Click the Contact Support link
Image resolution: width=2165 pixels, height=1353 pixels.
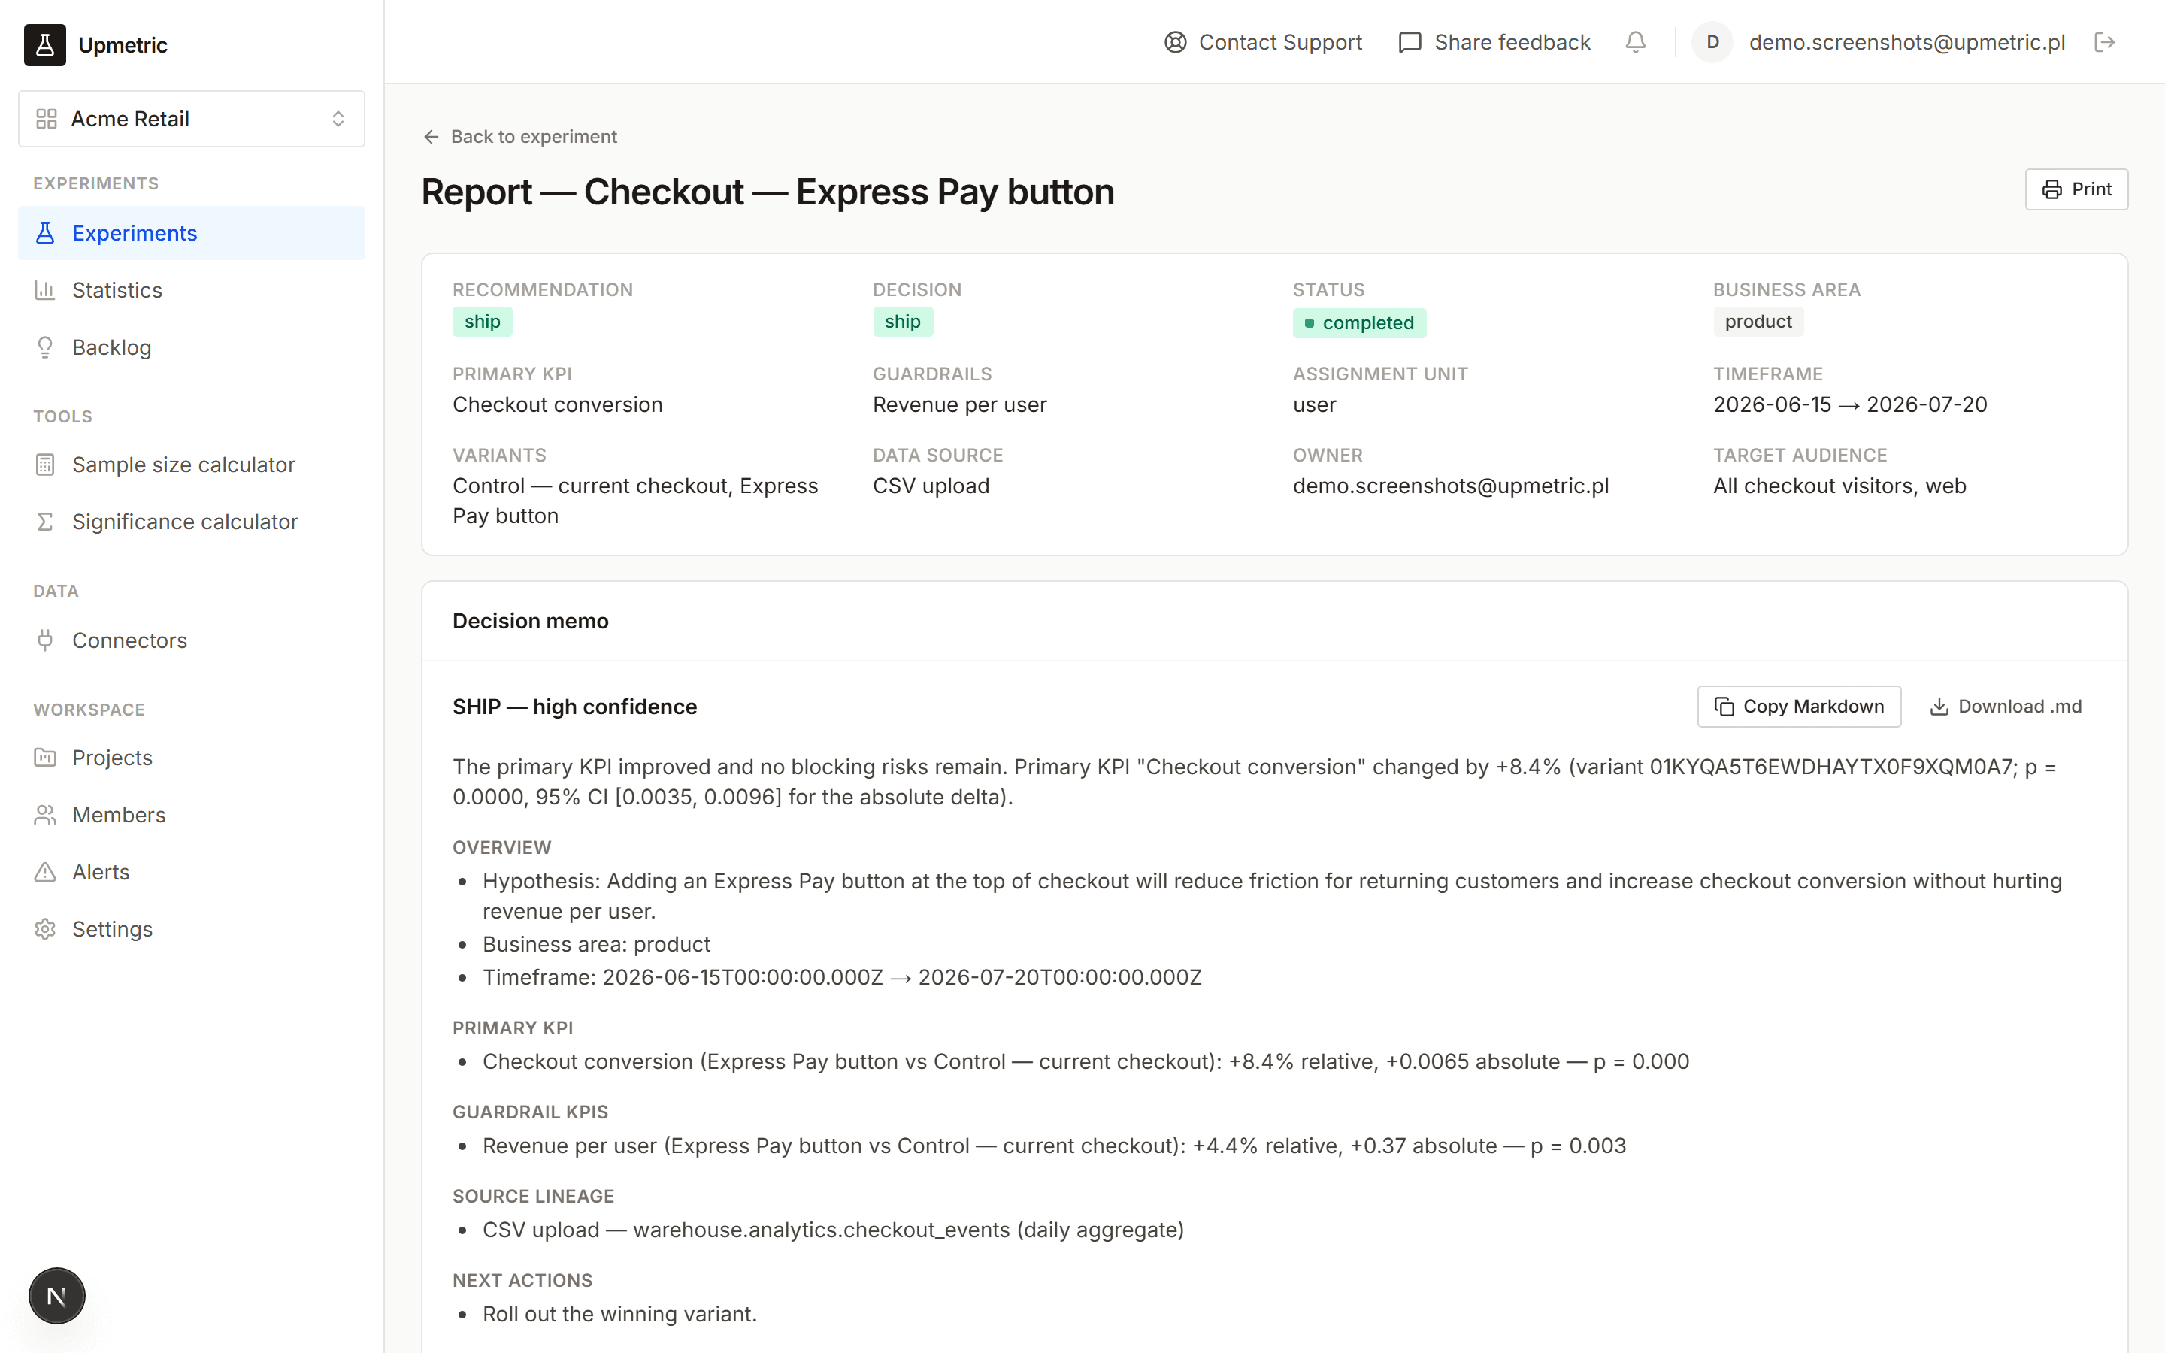click(1262, 42)
